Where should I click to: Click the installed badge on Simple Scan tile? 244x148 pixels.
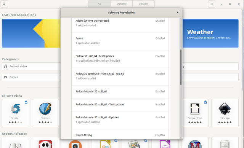point(205,102)
